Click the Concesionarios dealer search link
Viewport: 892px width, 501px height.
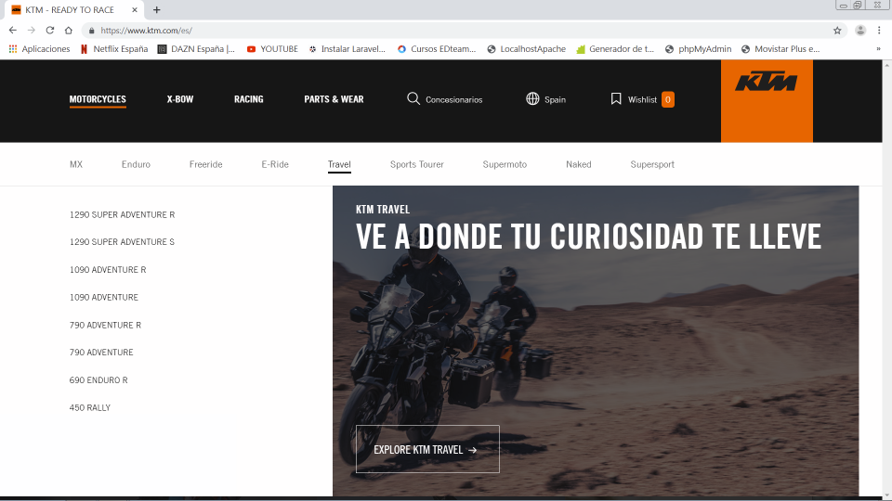click(453, 99)
